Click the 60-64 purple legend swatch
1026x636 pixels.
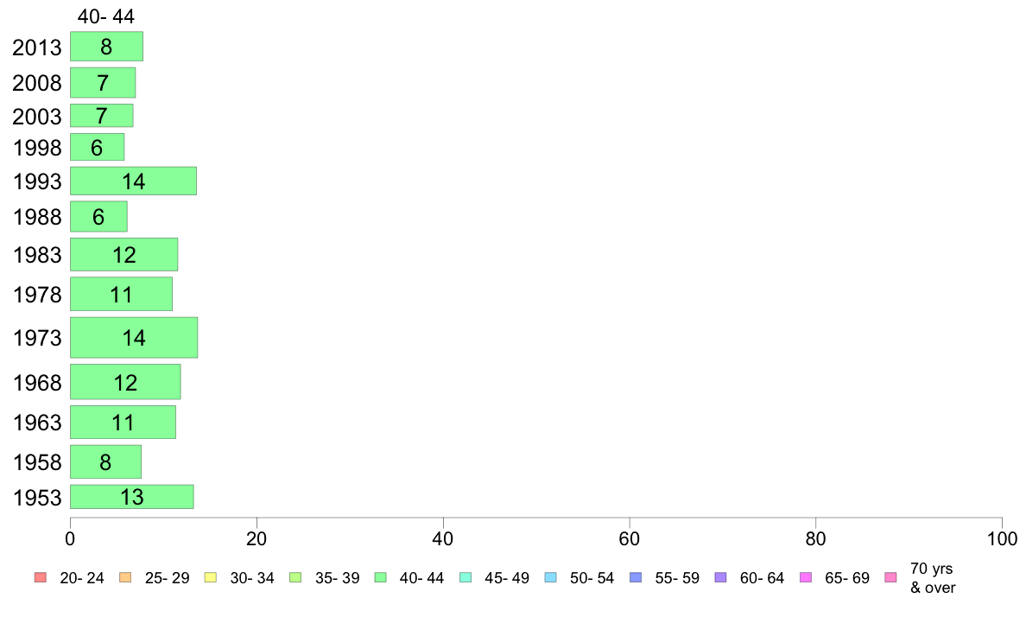[x=720, y=577]
